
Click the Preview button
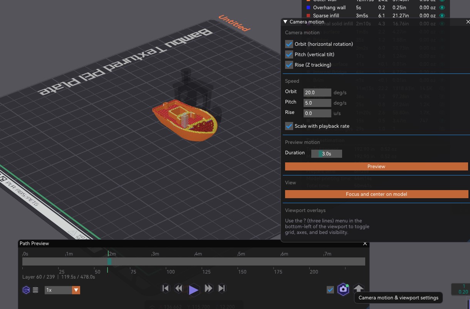pyautogui.click(x=376, y=166)
